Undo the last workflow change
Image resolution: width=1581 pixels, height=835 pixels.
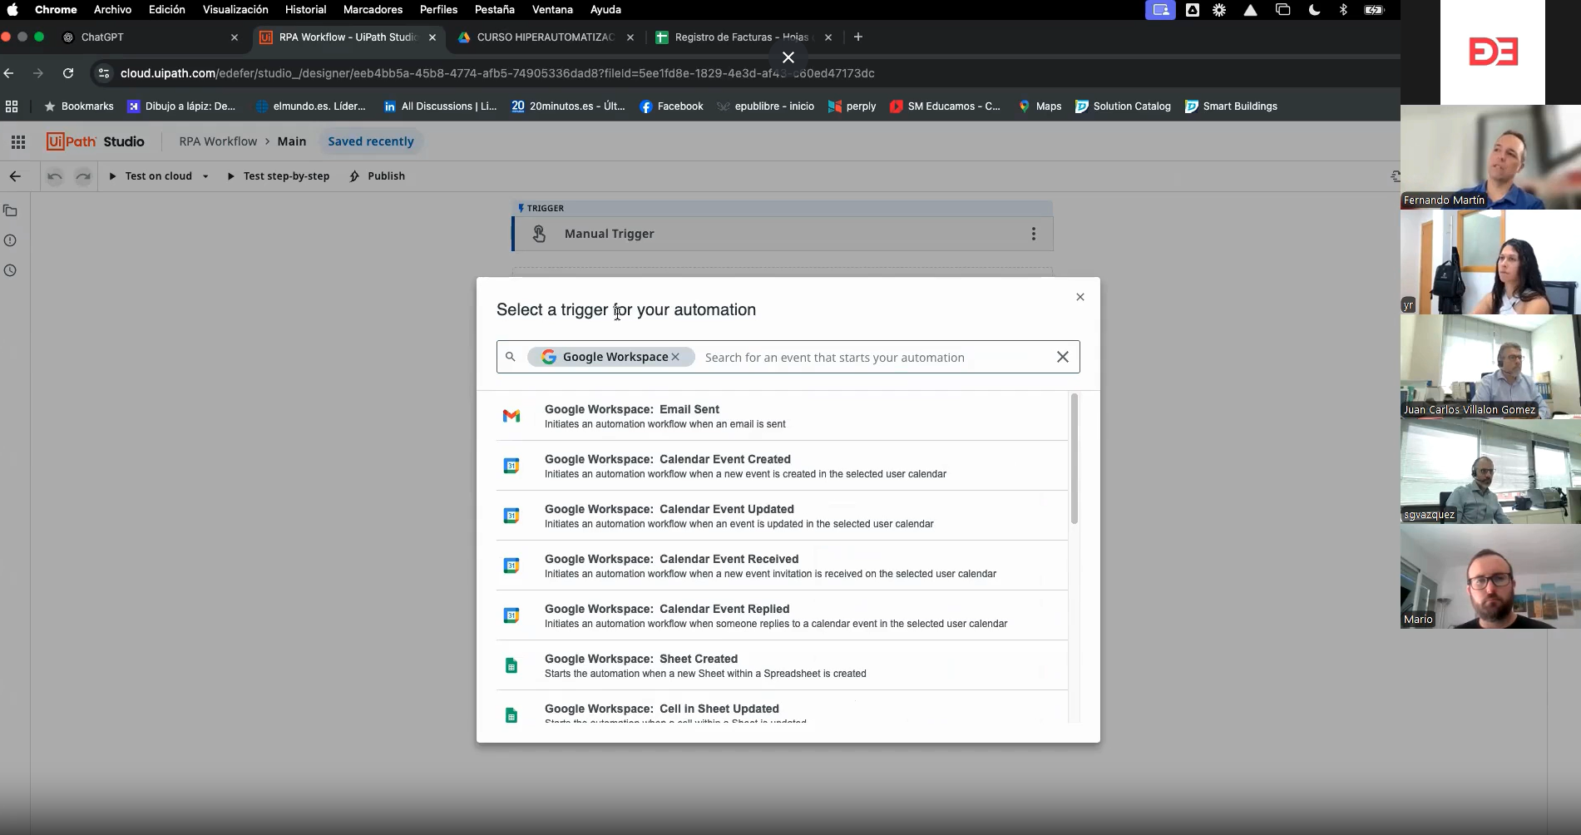click(x=55, y=176)
